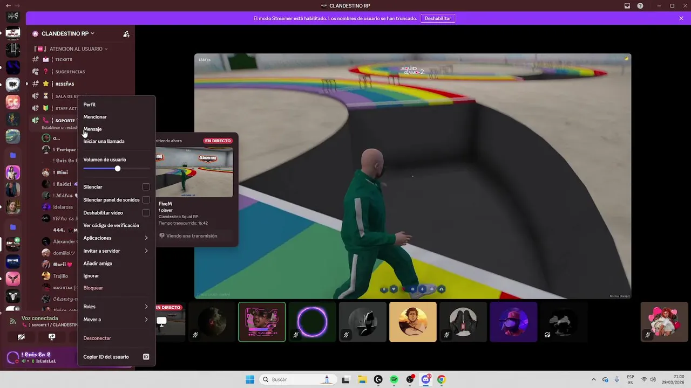The image size is (691, 388).
Task: Select the purple neon ring participant tile
Action: point(313,322)
